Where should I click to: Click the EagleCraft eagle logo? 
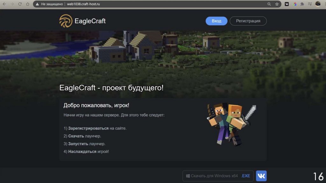(x=66, y=21)
